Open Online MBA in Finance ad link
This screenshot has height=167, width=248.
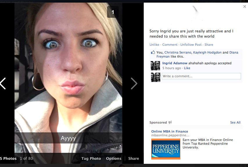coord(170,131)
